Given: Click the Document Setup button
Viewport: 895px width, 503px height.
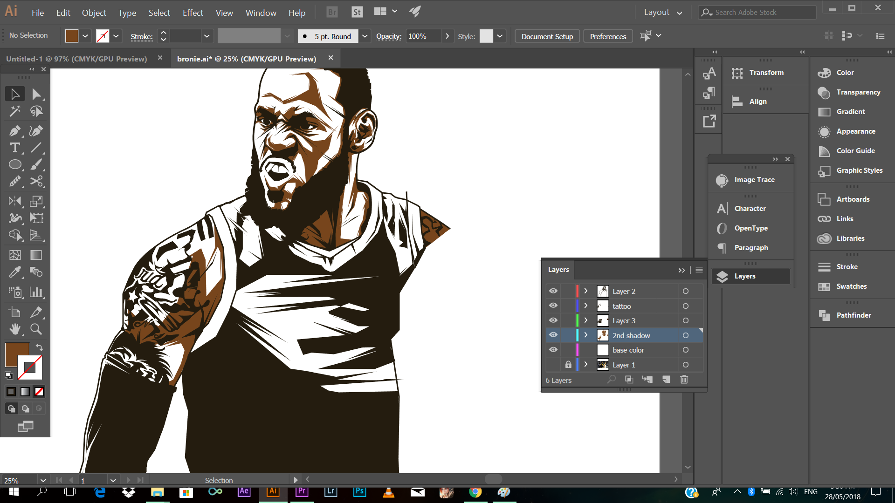Looking at the screenshot, I should tap(547, 36).
